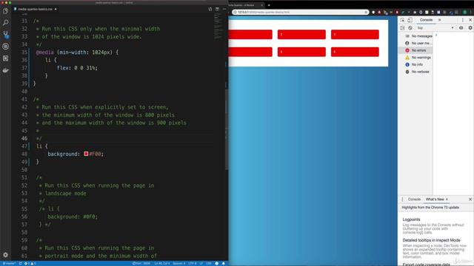Viewport: 474px width, 266px height.
Task: Click the master branch in status bar
Action: [9, 263]
